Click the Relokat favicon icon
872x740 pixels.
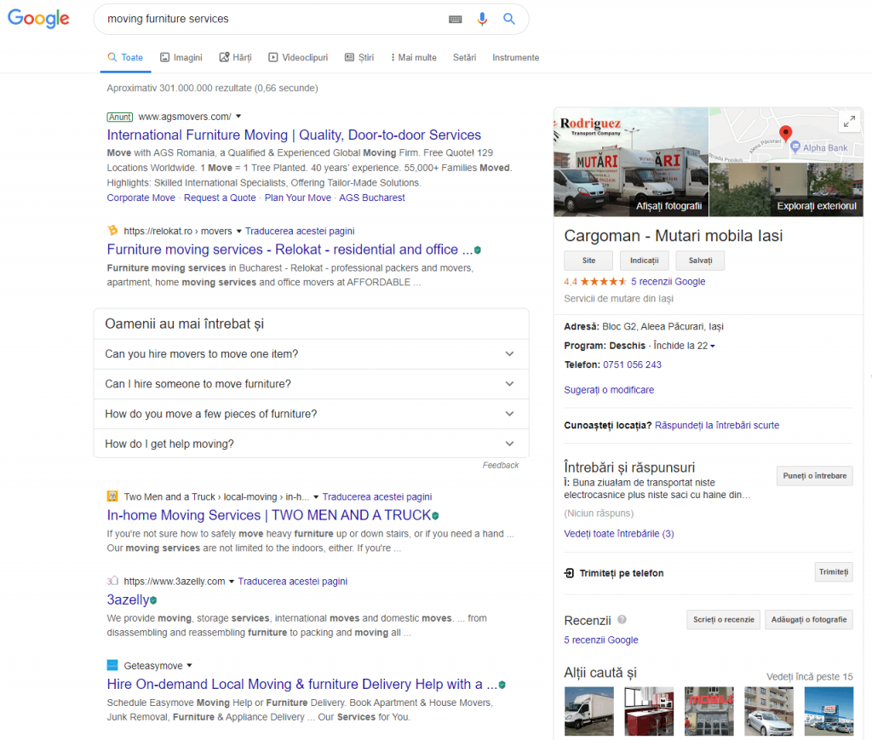pos(112,231)
